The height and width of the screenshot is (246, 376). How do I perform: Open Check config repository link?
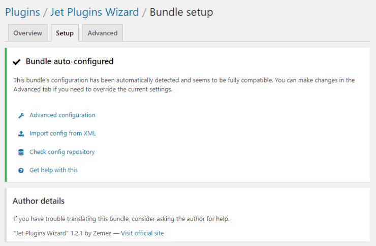coord(62,152)
